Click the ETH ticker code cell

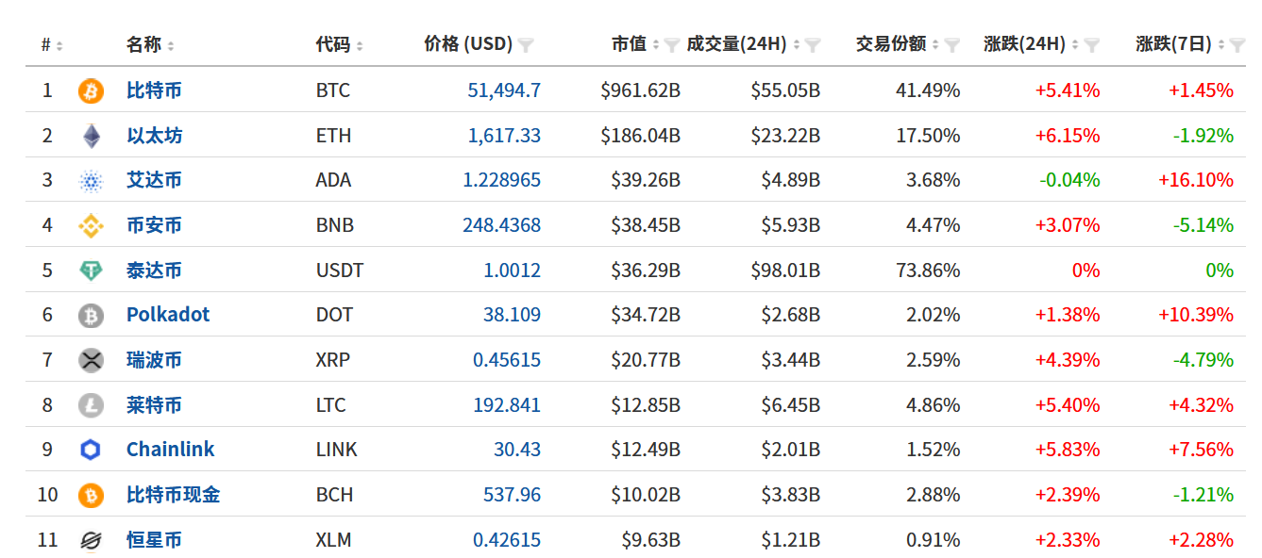click(x=333, y=136)
